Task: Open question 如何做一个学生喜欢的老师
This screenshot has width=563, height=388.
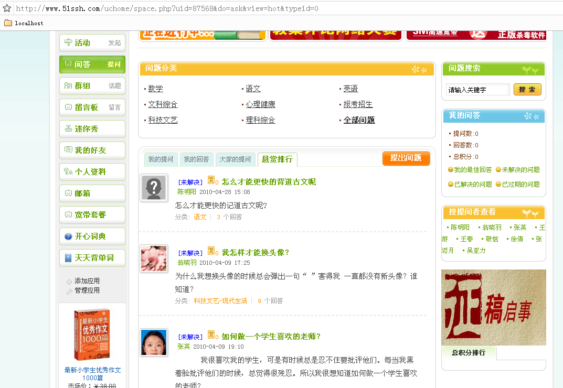Action: tap(271, 337)
